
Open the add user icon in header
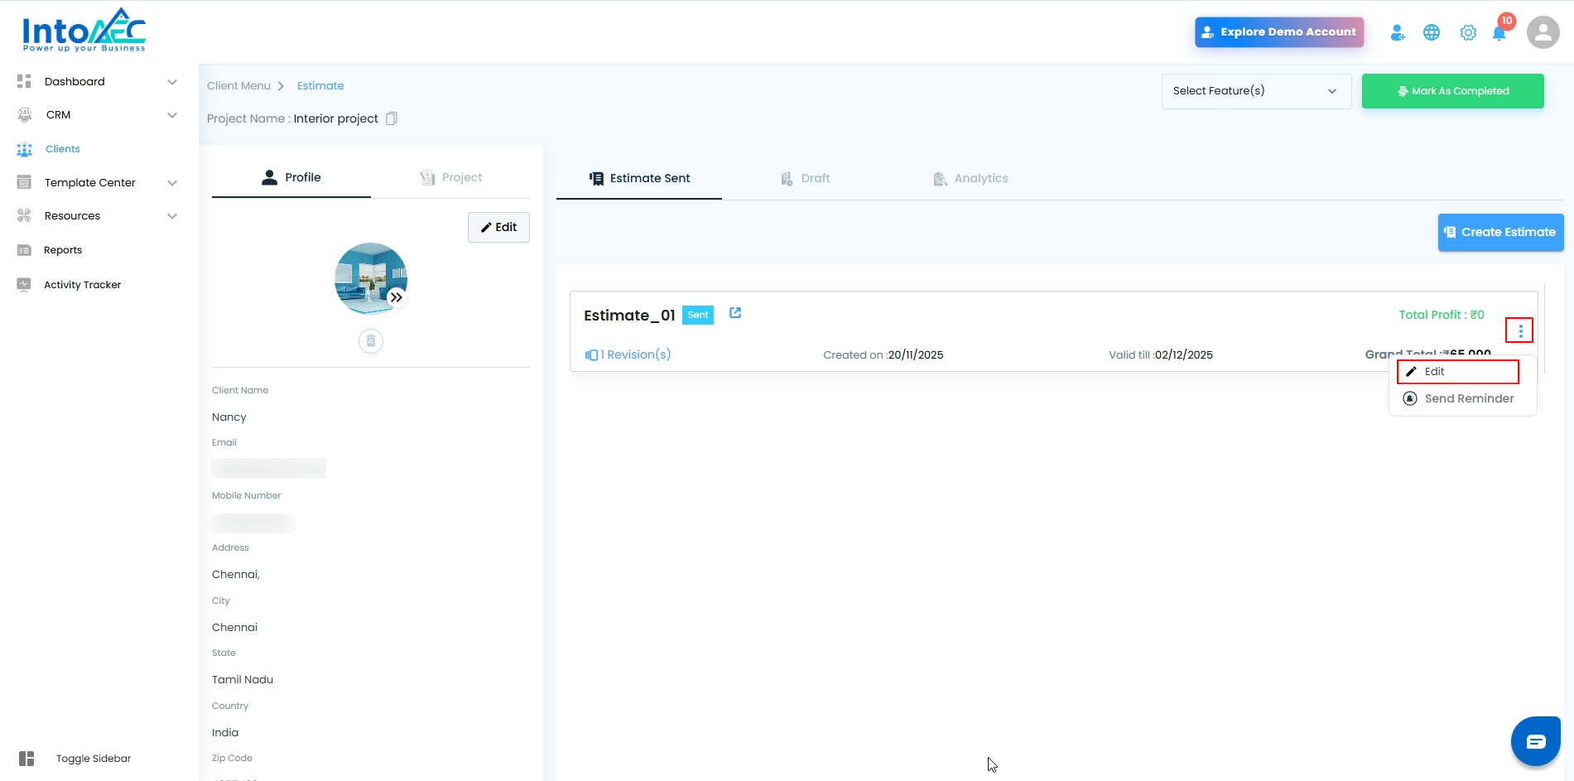point(1398,32)
